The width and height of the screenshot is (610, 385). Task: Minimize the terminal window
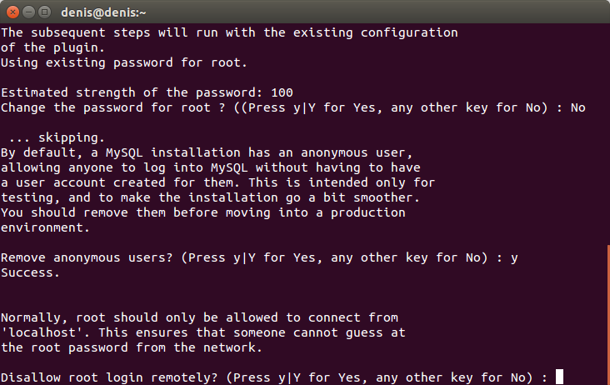click(28, 12)
